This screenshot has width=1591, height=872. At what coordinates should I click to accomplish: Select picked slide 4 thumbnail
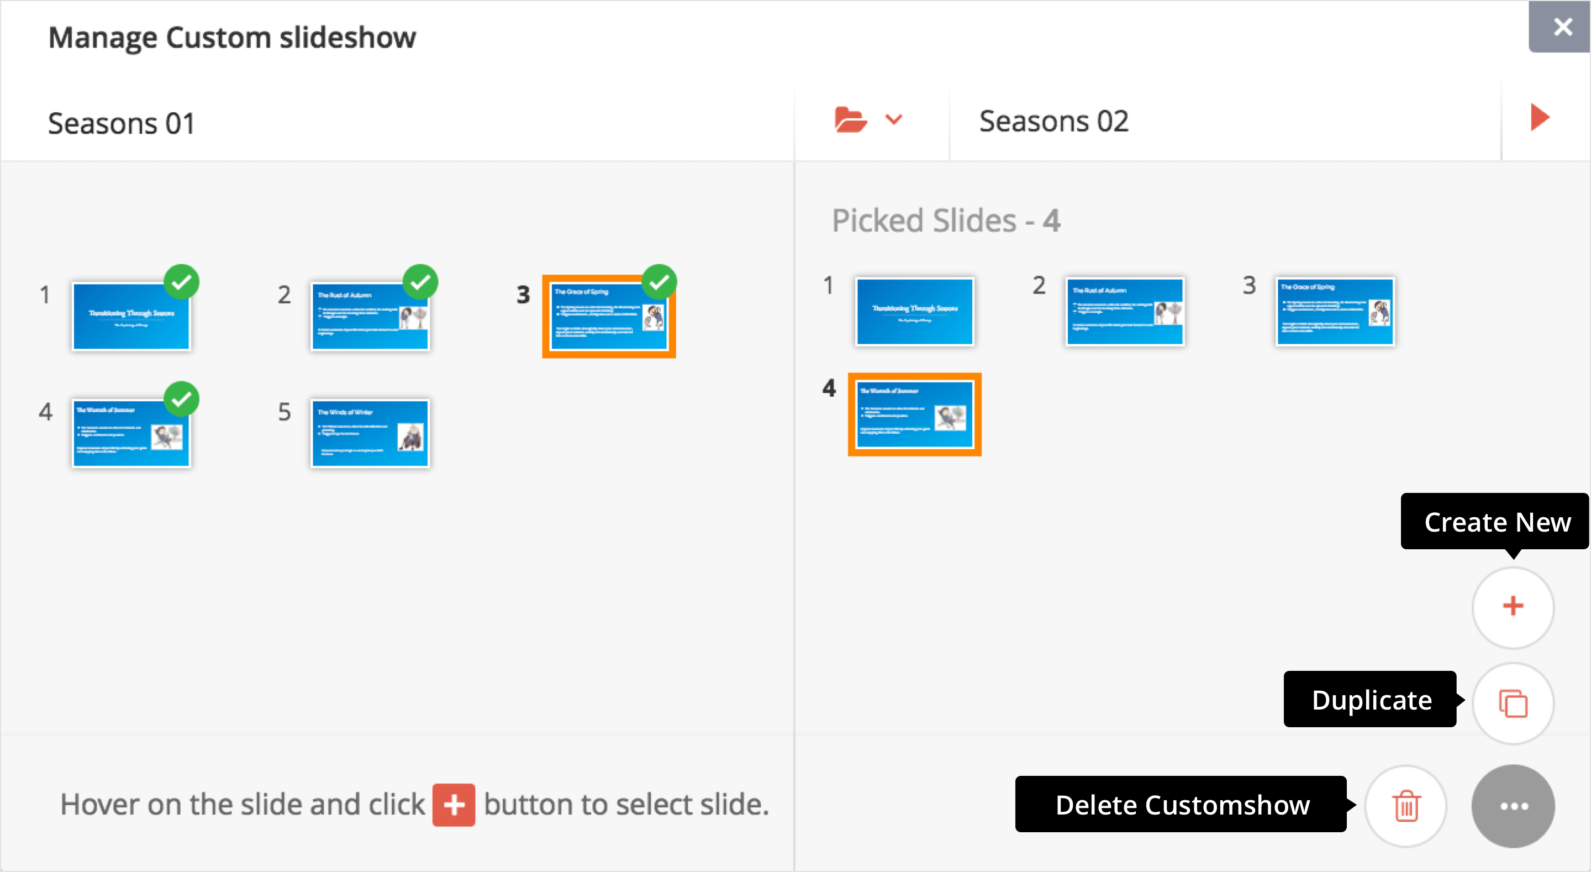[914, 414]
